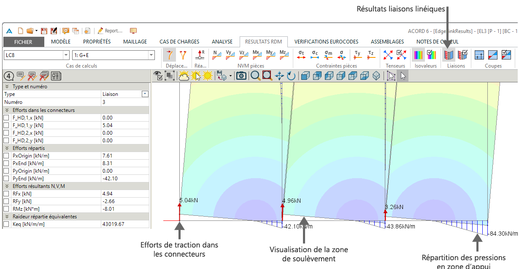This screenshot has width=519, height=269.
Task: Activate the pan arrows tool
Action: pyautogui.click(x=279, y=76)
